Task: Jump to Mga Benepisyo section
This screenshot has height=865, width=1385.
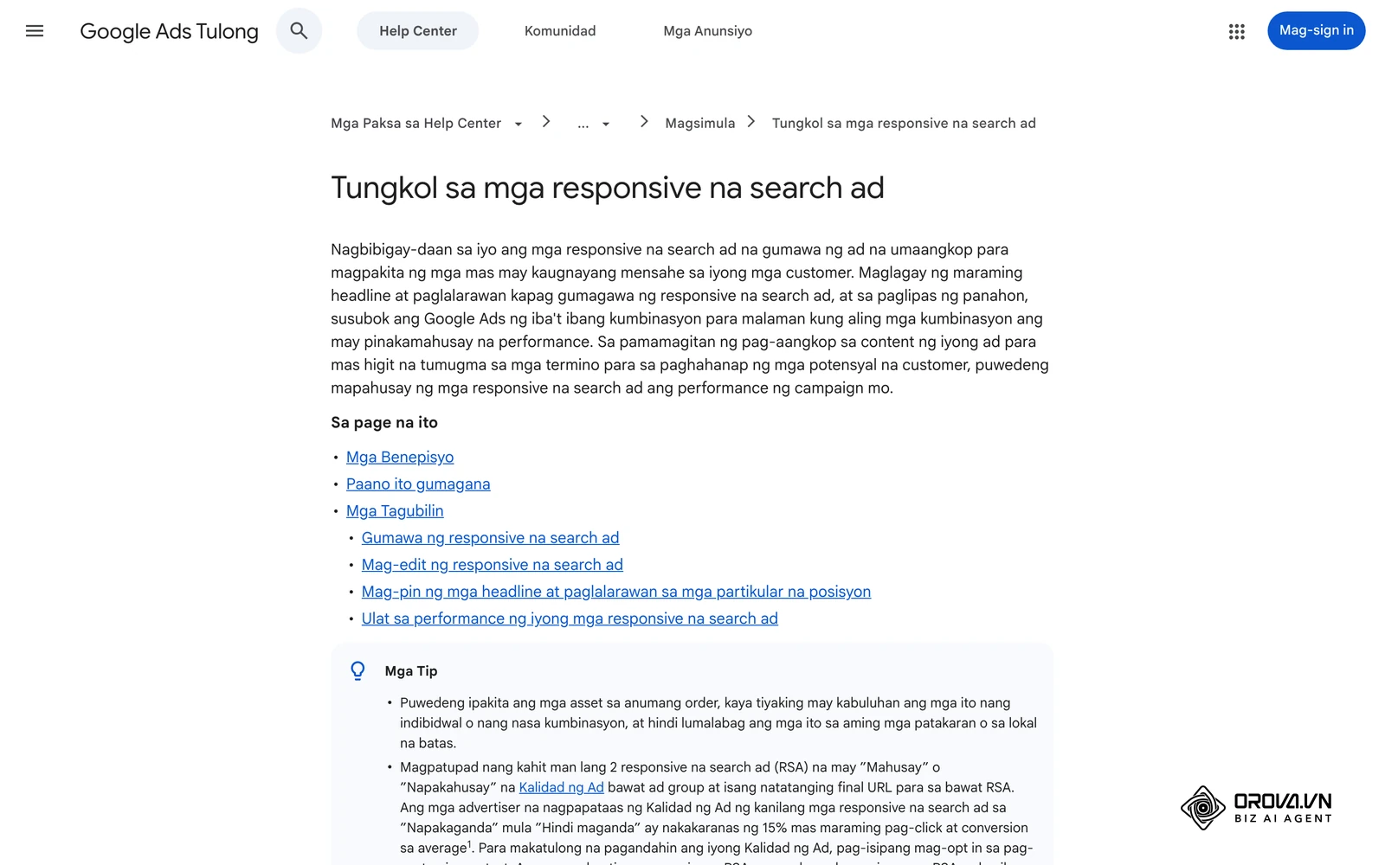Action: 400,458
